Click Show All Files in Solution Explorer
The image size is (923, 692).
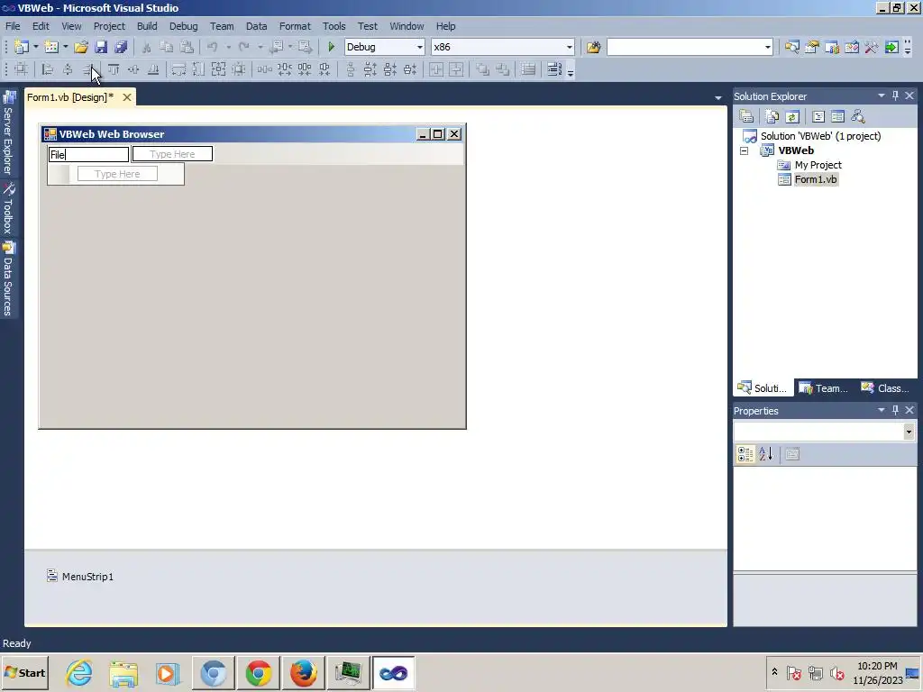click(772, 116)
